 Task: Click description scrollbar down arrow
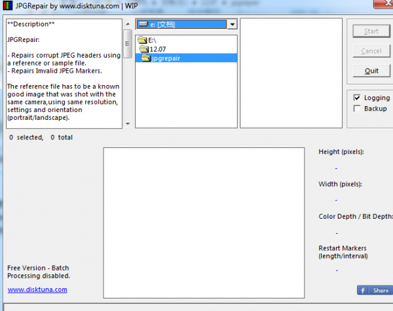click(x=128, y=124)
